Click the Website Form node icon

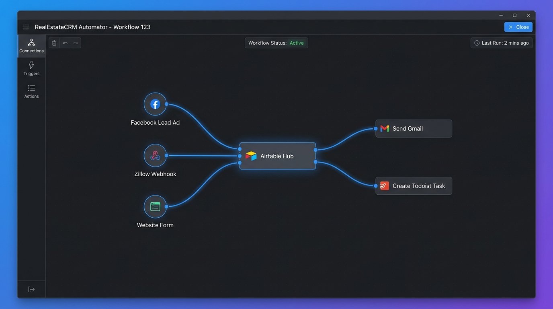pyautogui.click(x=155, y=206)
